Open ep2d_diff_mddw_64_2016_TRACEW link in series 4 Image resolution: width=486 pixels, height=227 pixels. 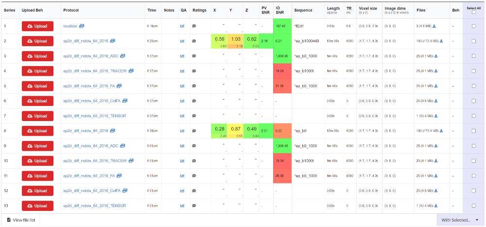(x=95, y=71)
